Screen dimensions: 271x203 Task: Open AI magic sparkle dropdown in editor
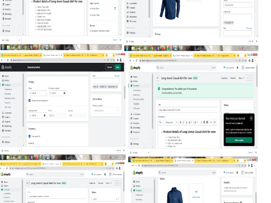pos(161,122)
